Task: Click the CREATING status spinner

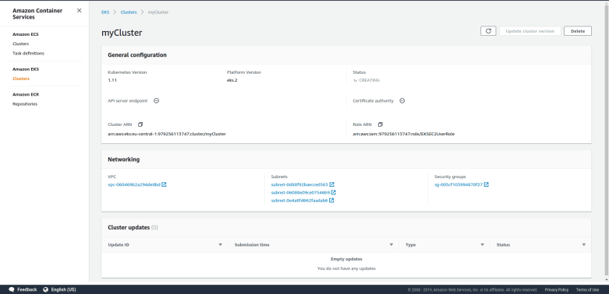Action: (x=355, y=80)
